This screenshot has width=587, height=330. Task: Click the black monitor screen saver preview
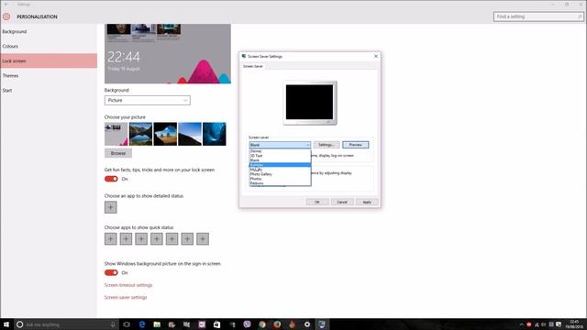pyautogui.click(x=309, y=102)
